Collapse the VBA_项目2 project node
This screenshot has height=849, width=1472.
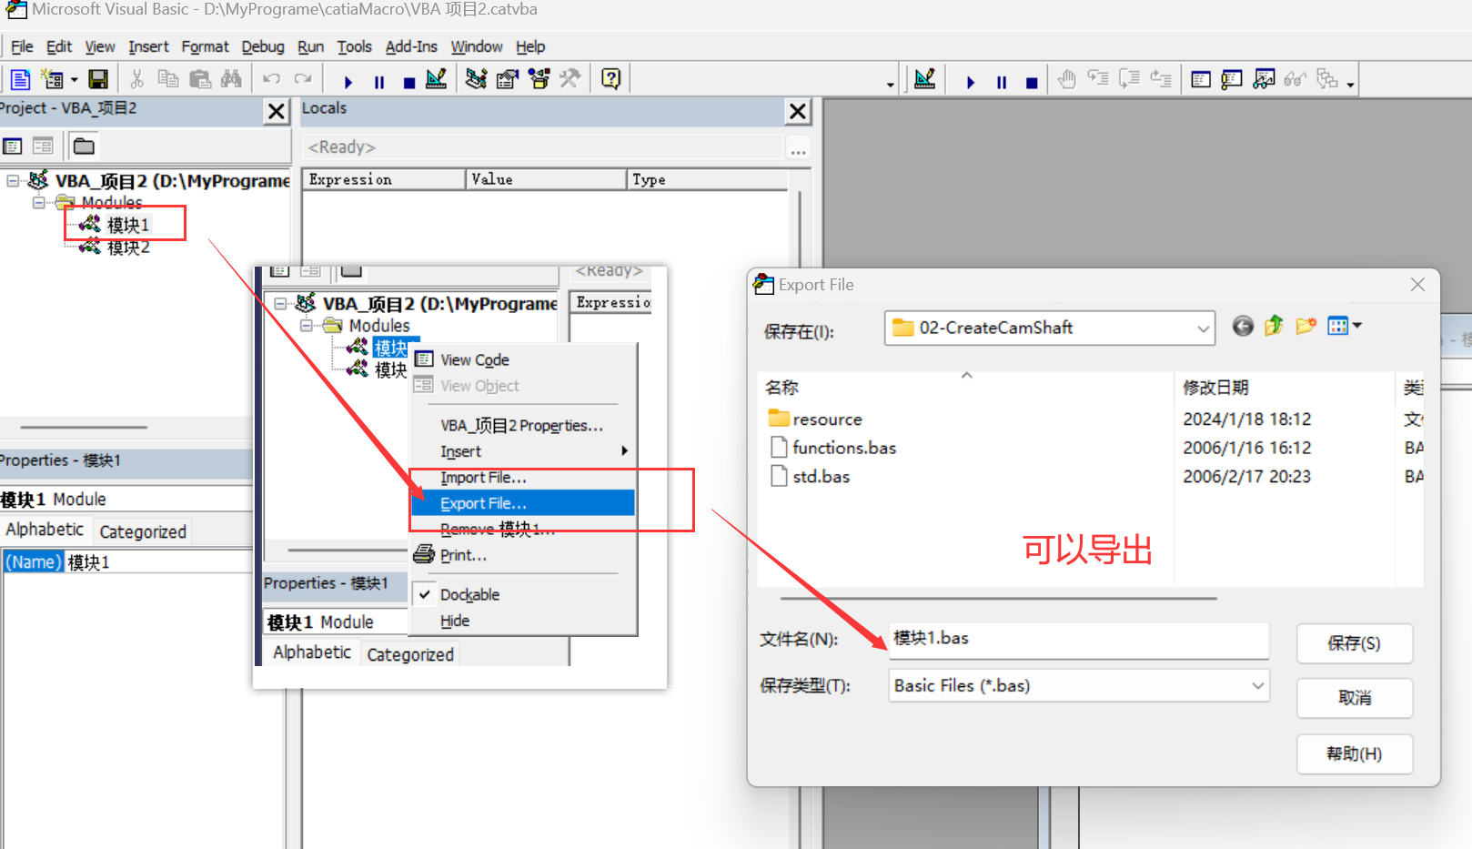click(x=13, y=181)
